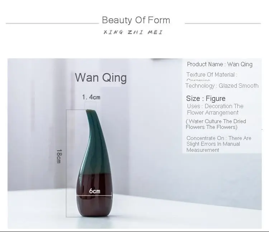
Task: Click the Technology : Glazed Smooth line
Action: pyautogui.click(x=222, y=86)
